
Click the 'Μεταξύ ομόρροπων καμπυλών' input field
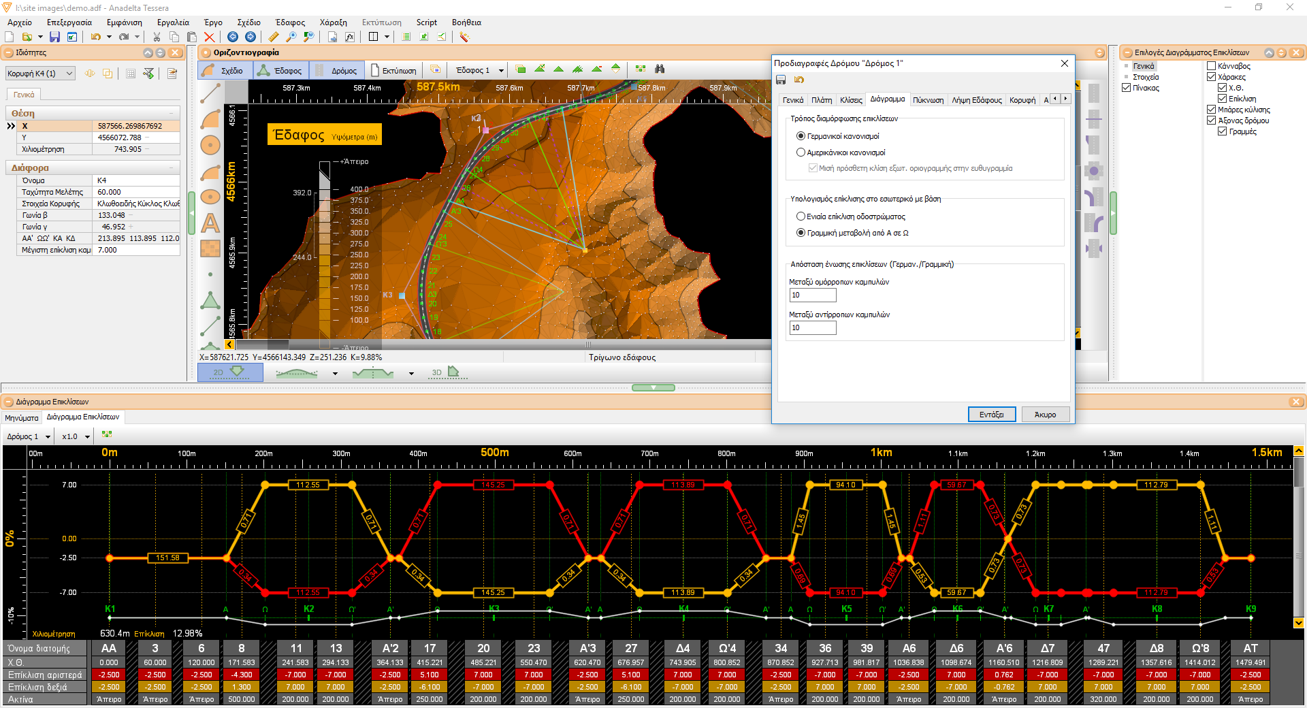pos(812,295)
